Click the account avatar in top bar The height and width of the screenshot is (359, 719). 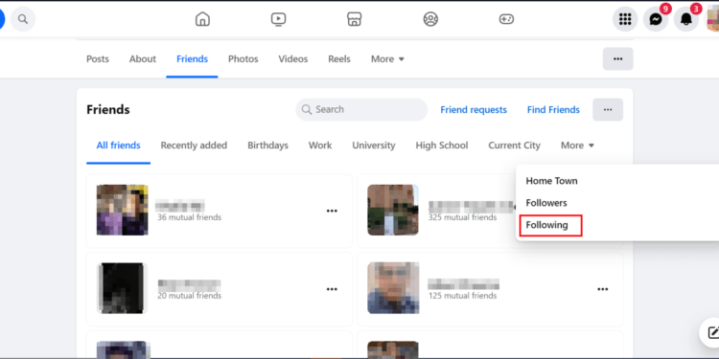click(x=712, y=19)
